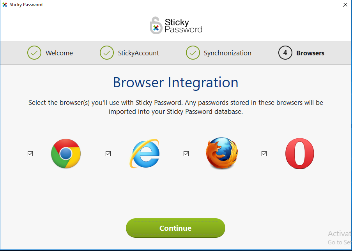Click the Opera browser icon
The width and height of the screenshot is (352, 251).
[300, 154]
